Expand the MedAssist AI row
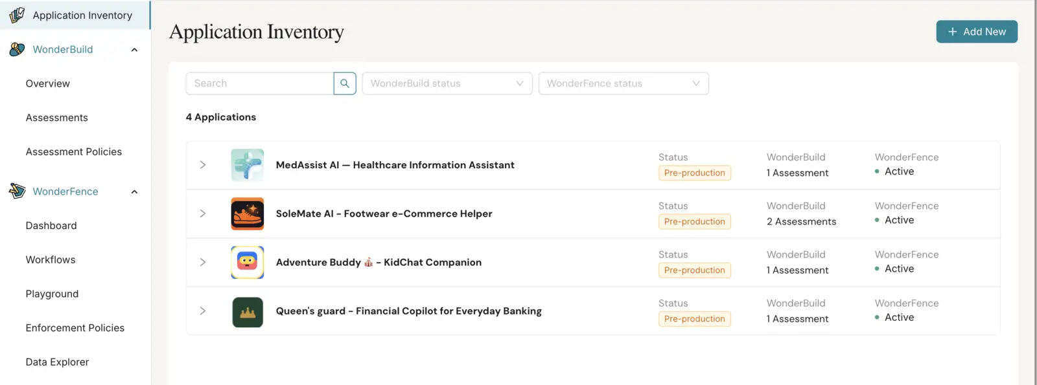The width and height of the screenshot is (1037, 385). pos(203,165)
